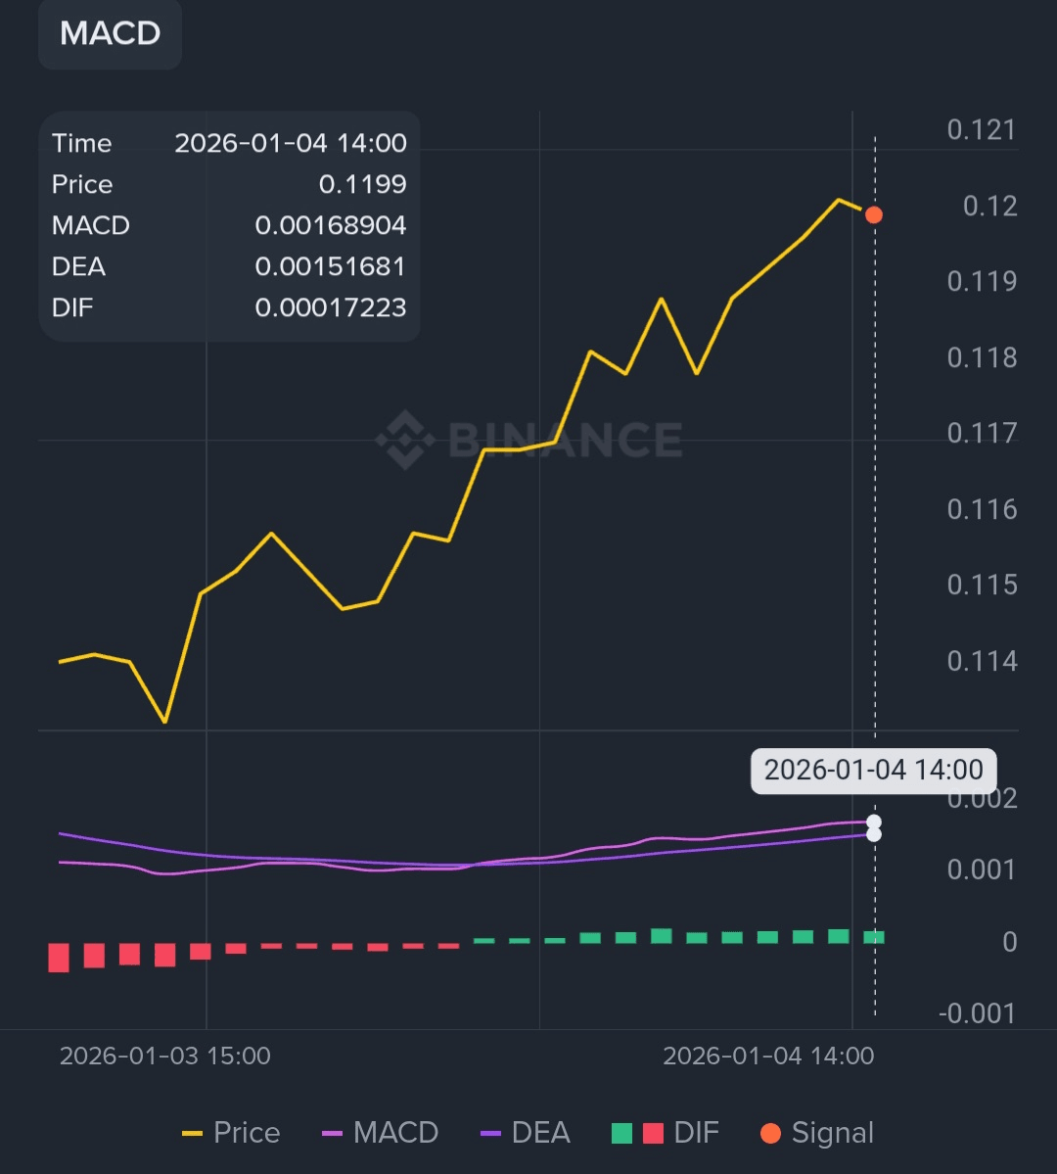The image size is (1057, 1174).
Task: Click the red DIF swatch in legend
Action: (x=653, y=1134)
